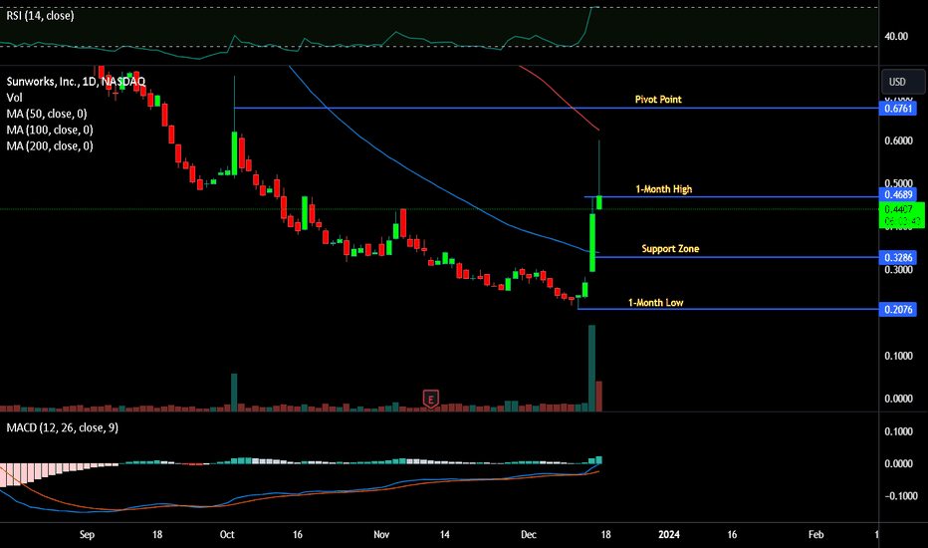Select the MA (100, close, 0) legend
928x548 pixels.
[x=50, y=130]
